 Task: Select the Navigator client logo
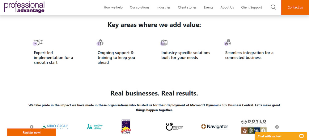point(214,126)
